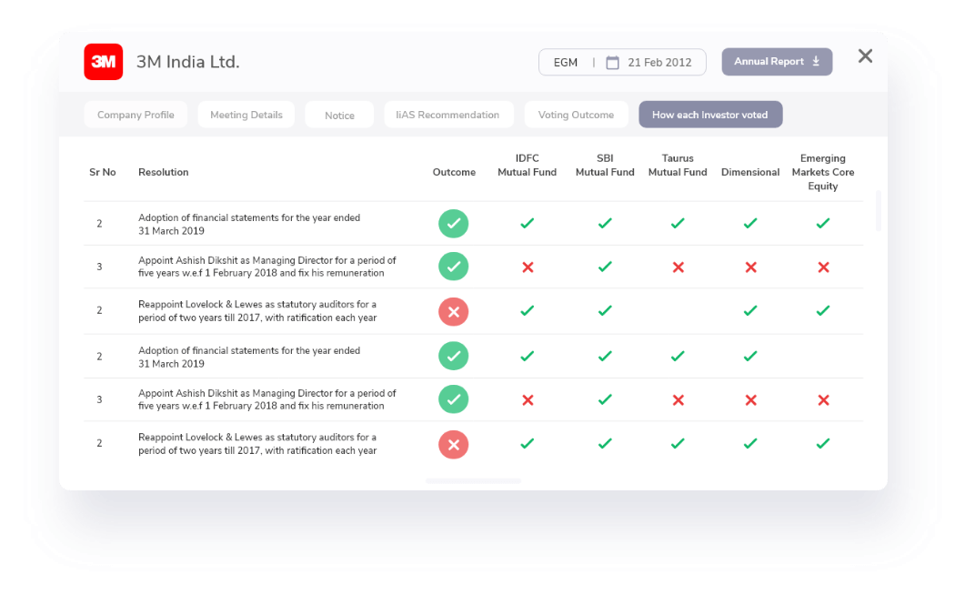Click the download arrow in Annual Report button
Image resolution: width=965 pixels, height=595 pixels.
[816, 61]
